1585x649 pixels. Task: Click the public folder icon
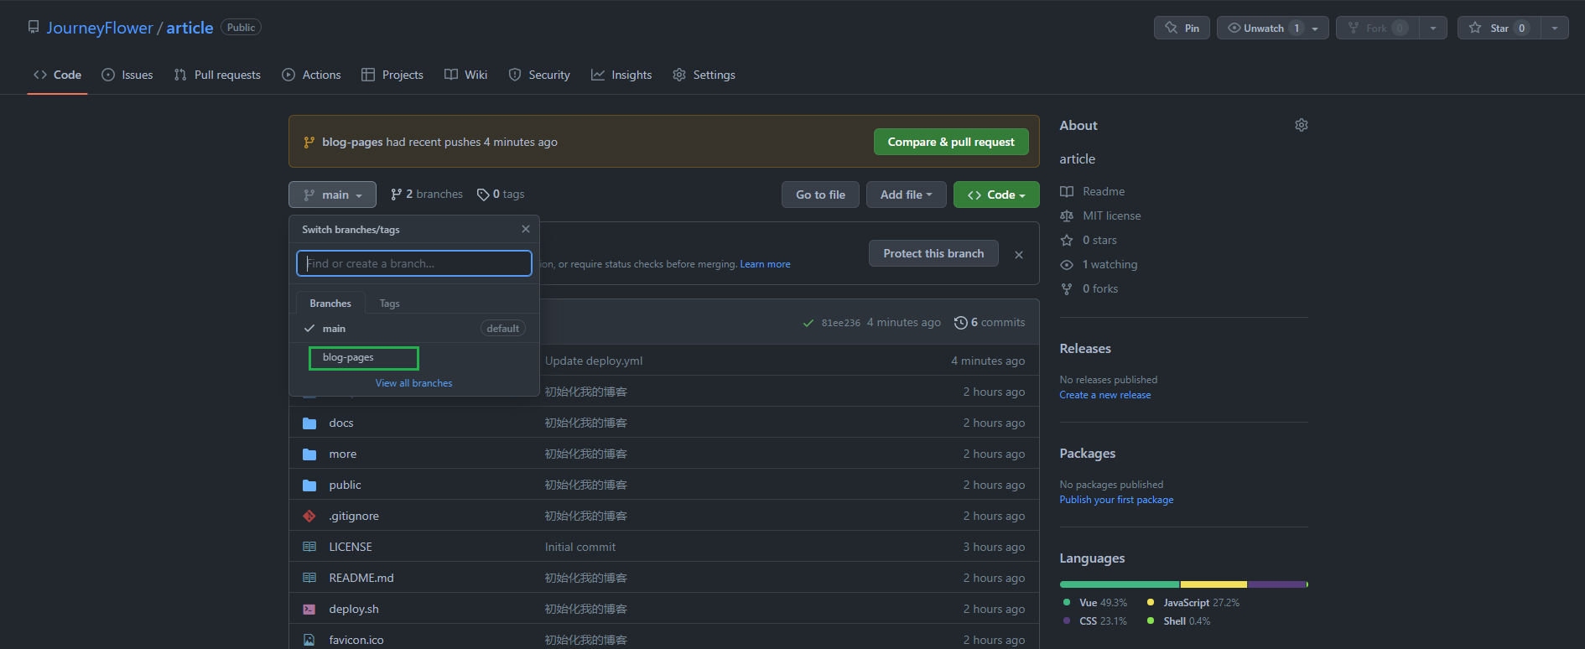tap(309, 485)
